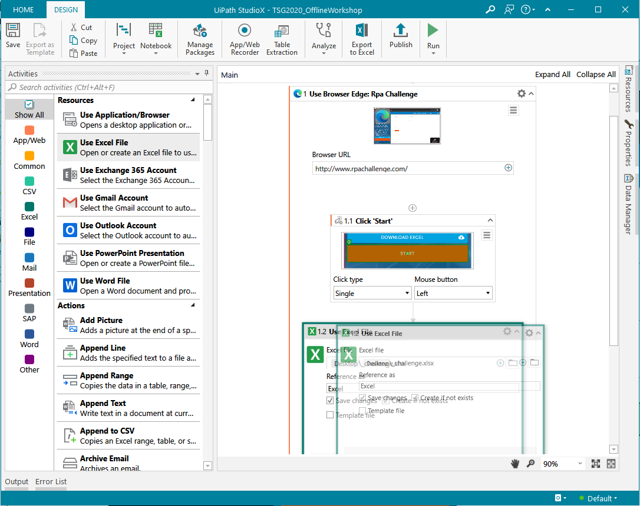Open options menu for Click 'Start' activity
Image resolution: width=640 pixels, height=506 pixels.
pos(487,235)
